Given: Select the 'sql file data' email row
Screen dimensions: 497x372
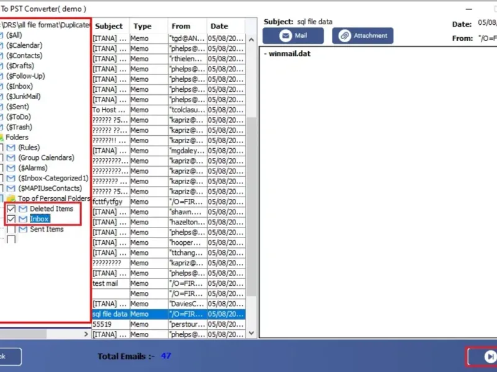Looking at the screenshot, I should (x=168, y=314).
